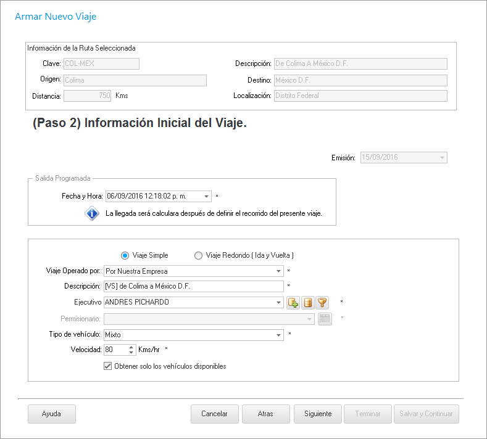Expand the Viaje Operado por dropdown
This screenshot has width=487, height=439.
[278, 271]
